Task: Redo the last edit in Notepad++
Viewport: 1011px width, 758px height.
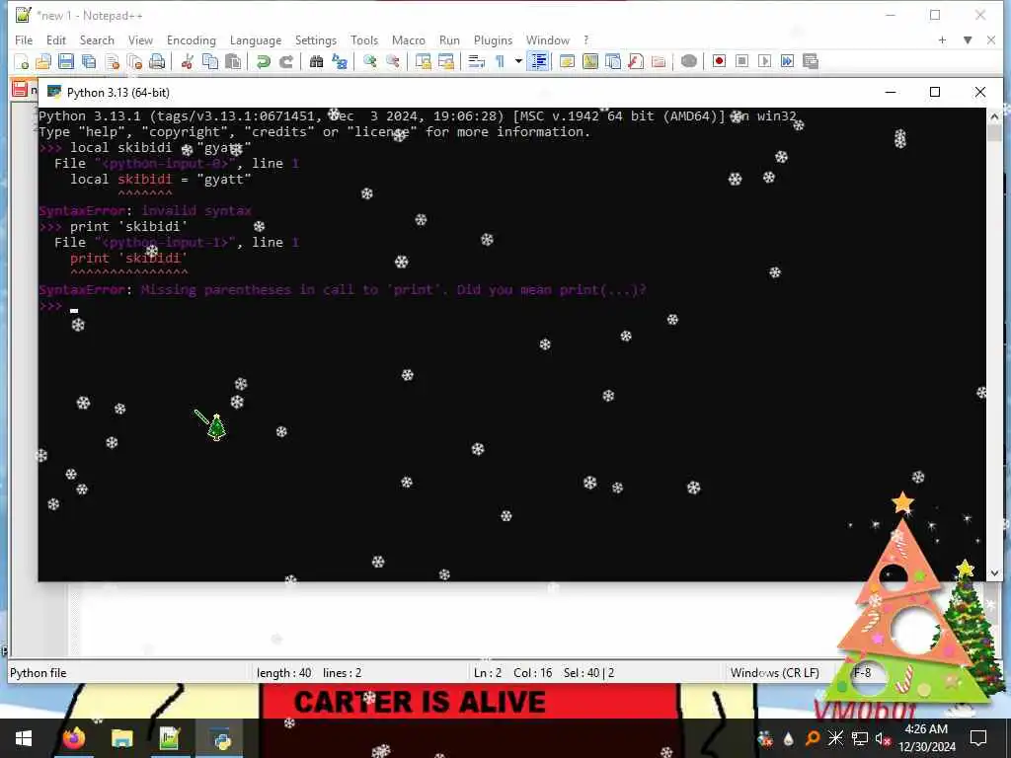Action: point(286,62)
